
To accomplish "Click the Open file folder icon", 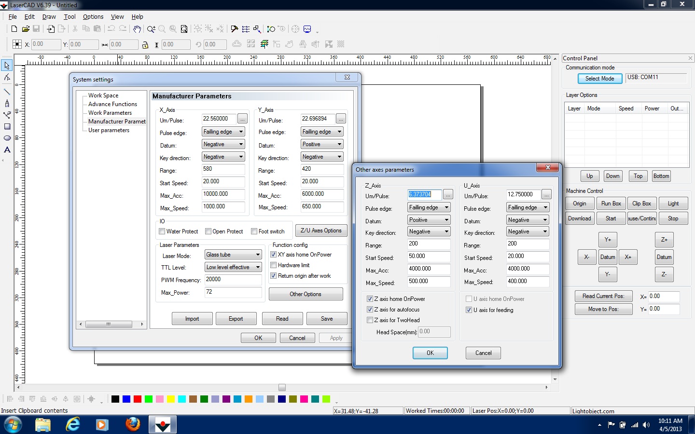I will click(x=26, y=29).
